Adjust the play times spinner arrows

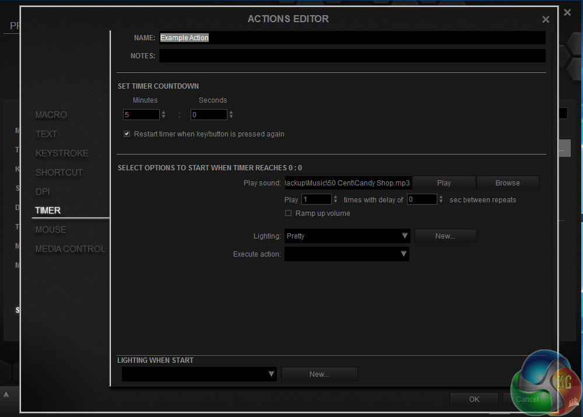tap(335, 199)
